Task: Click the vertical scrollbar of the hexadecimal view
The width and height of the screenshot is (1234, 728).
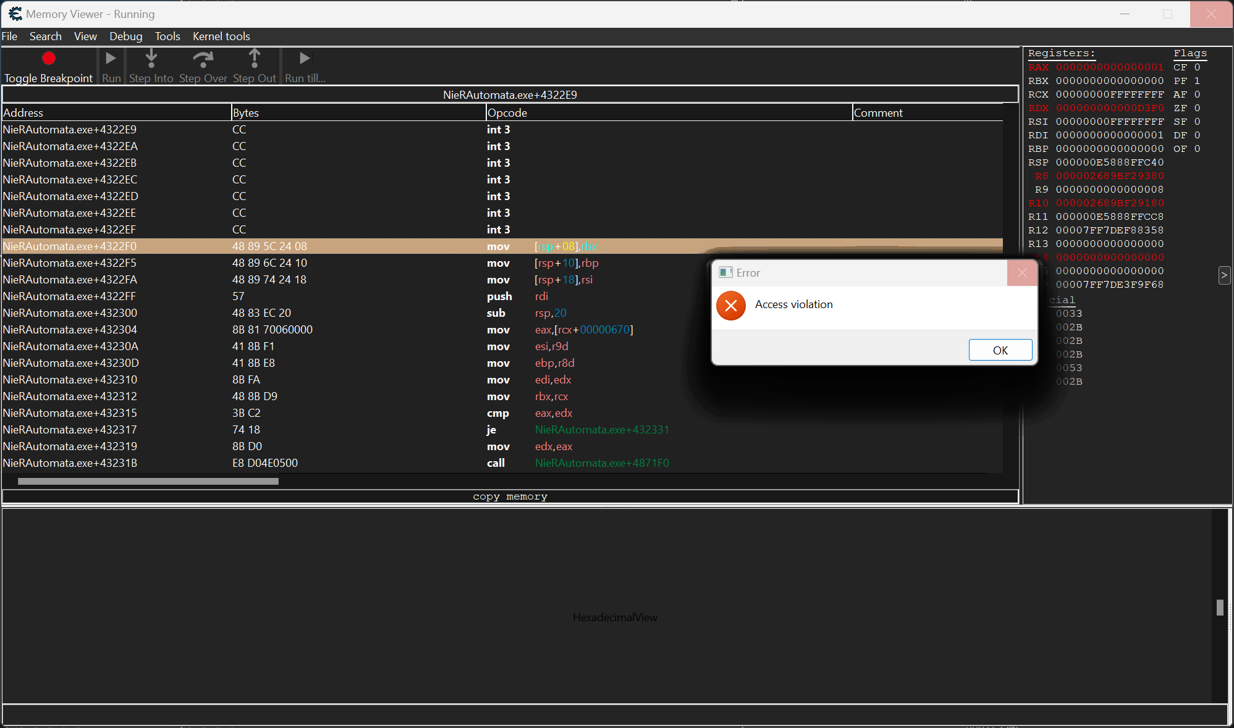Action: [1220, 608]
